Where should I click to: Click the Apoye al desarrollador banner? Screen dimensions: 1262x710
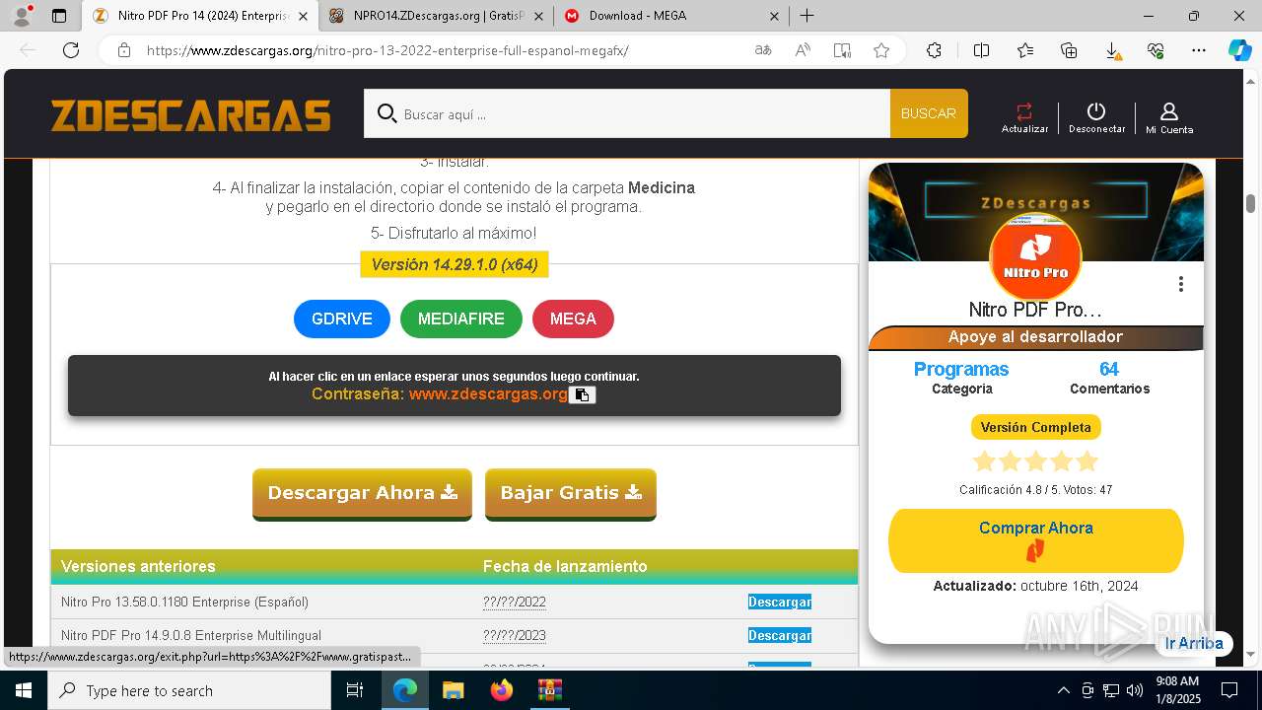1035,337
